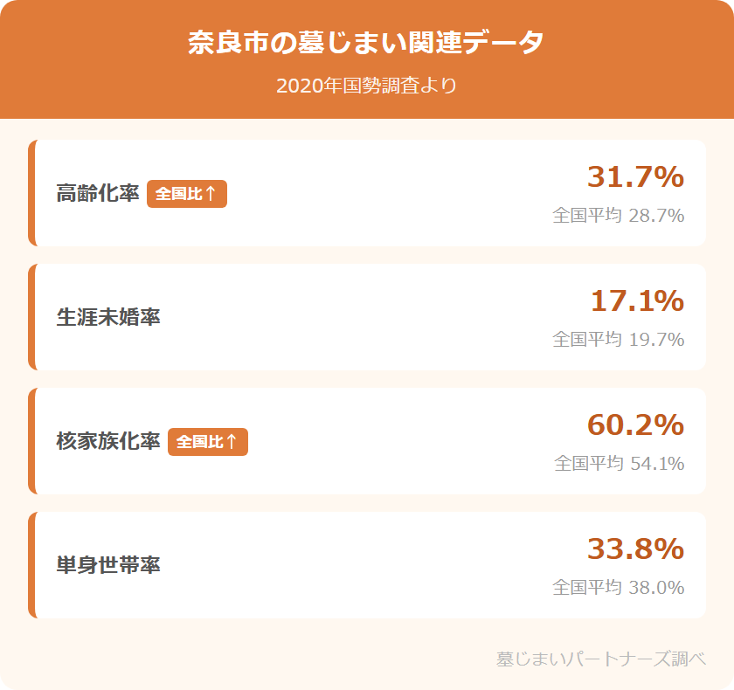Click the title 奈良市の墓じまい関連データ
Image resolution: width=734 pixels, height=690 pixels.
pos(366,44)
